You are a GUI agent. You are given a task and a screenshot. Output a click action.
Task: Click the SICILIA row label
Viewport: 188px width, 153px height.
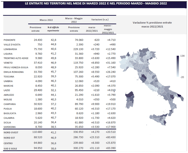(x=7, y=123)
